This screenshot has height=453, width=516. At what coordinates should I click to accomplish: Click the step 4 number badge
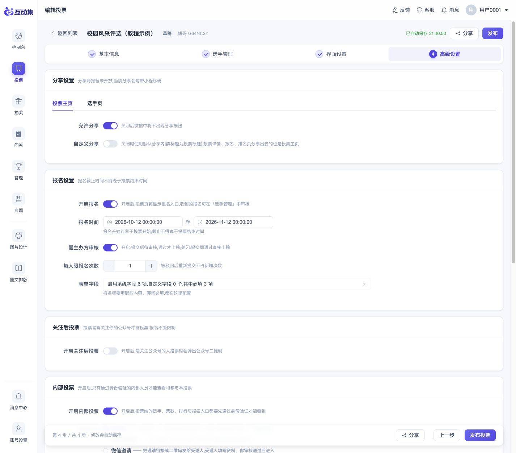tap(433, 54)
